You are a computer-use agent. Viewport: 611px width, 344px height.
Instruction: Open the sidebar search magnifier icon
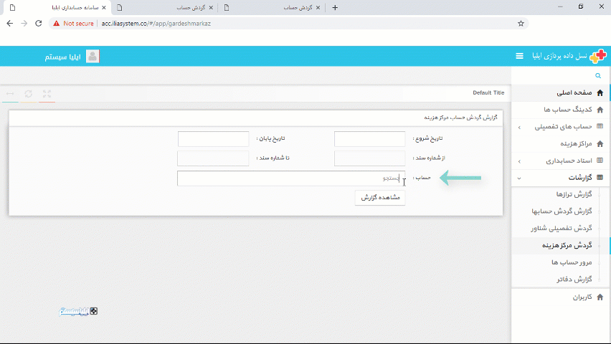pyautogui.click(x=598, y=75)
